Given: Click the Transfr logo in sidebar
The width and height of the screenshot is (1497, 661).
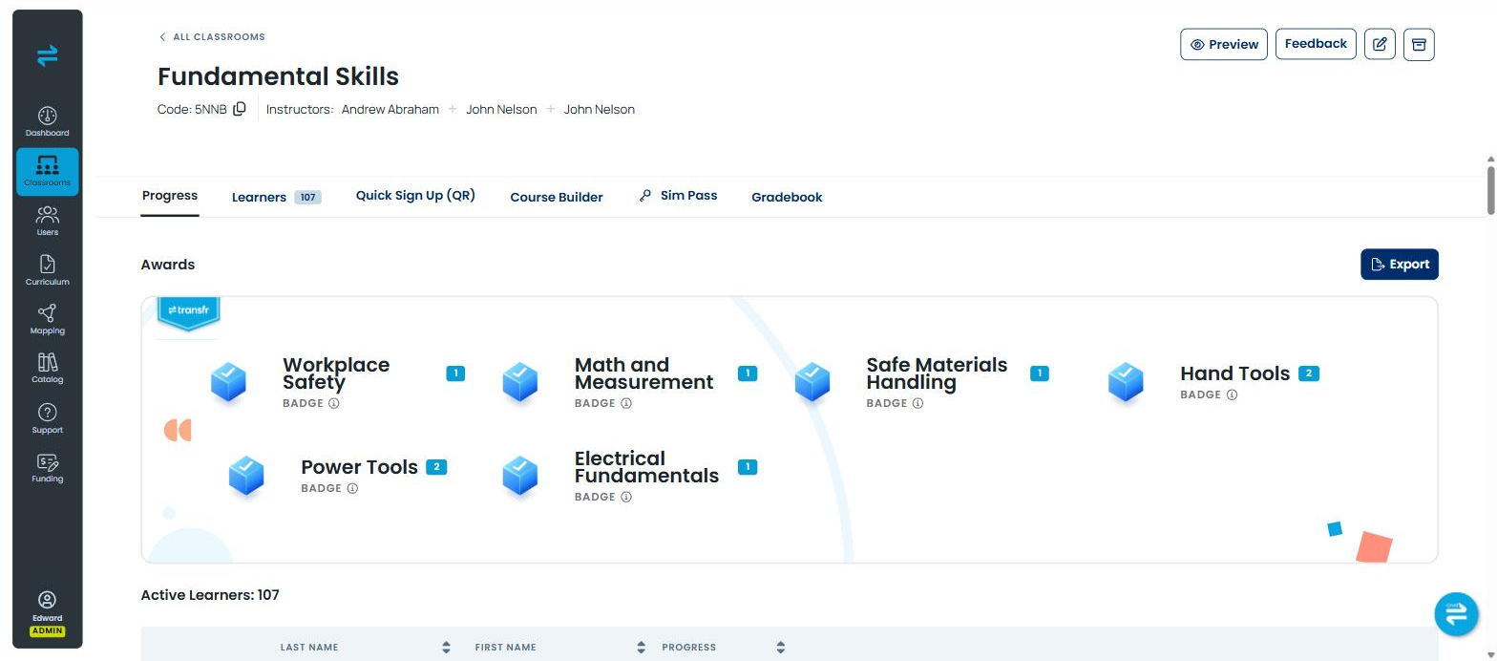Looking at the screenshot, I should [48, 55].
